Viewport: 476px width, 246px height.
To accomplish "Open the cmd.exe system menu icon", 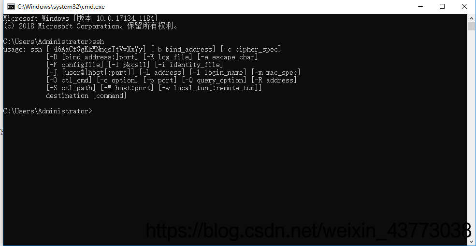I will (11, 6).
